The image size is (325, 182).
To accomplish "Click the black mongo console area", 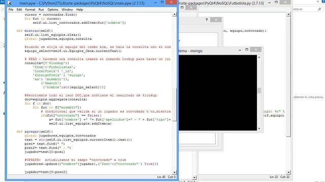I will point(218,93).
